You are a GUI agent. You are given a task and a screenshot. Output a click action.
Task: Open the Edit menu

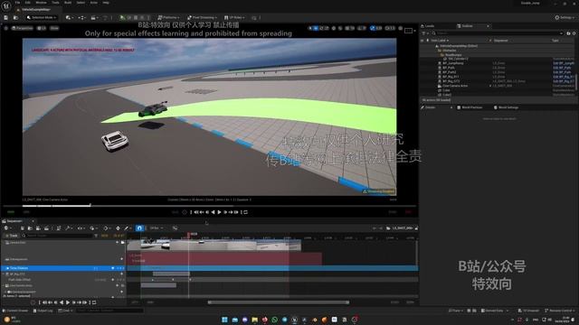[x=28, y=3]
